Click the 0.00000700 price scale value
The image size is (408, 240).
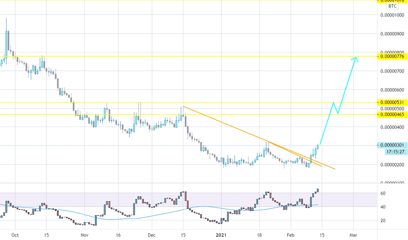pyautogui.click(x=392, y=71)
